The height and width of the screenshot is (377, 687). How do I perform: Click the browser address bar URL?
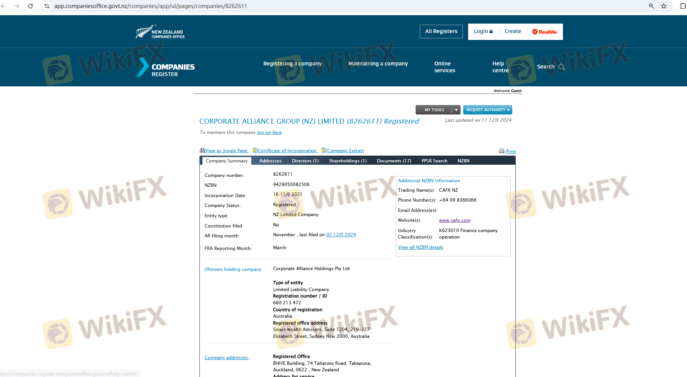click(x=151, y=6)
